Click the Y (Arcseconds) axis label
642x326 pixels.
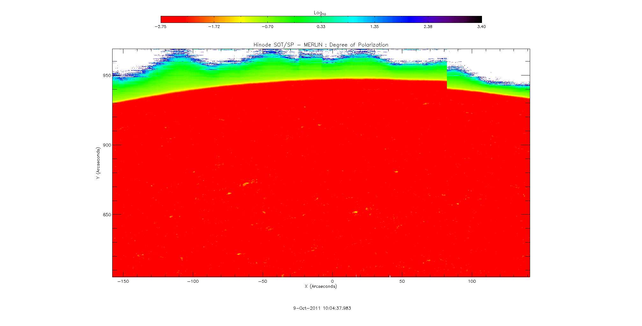tap(98, 163)
